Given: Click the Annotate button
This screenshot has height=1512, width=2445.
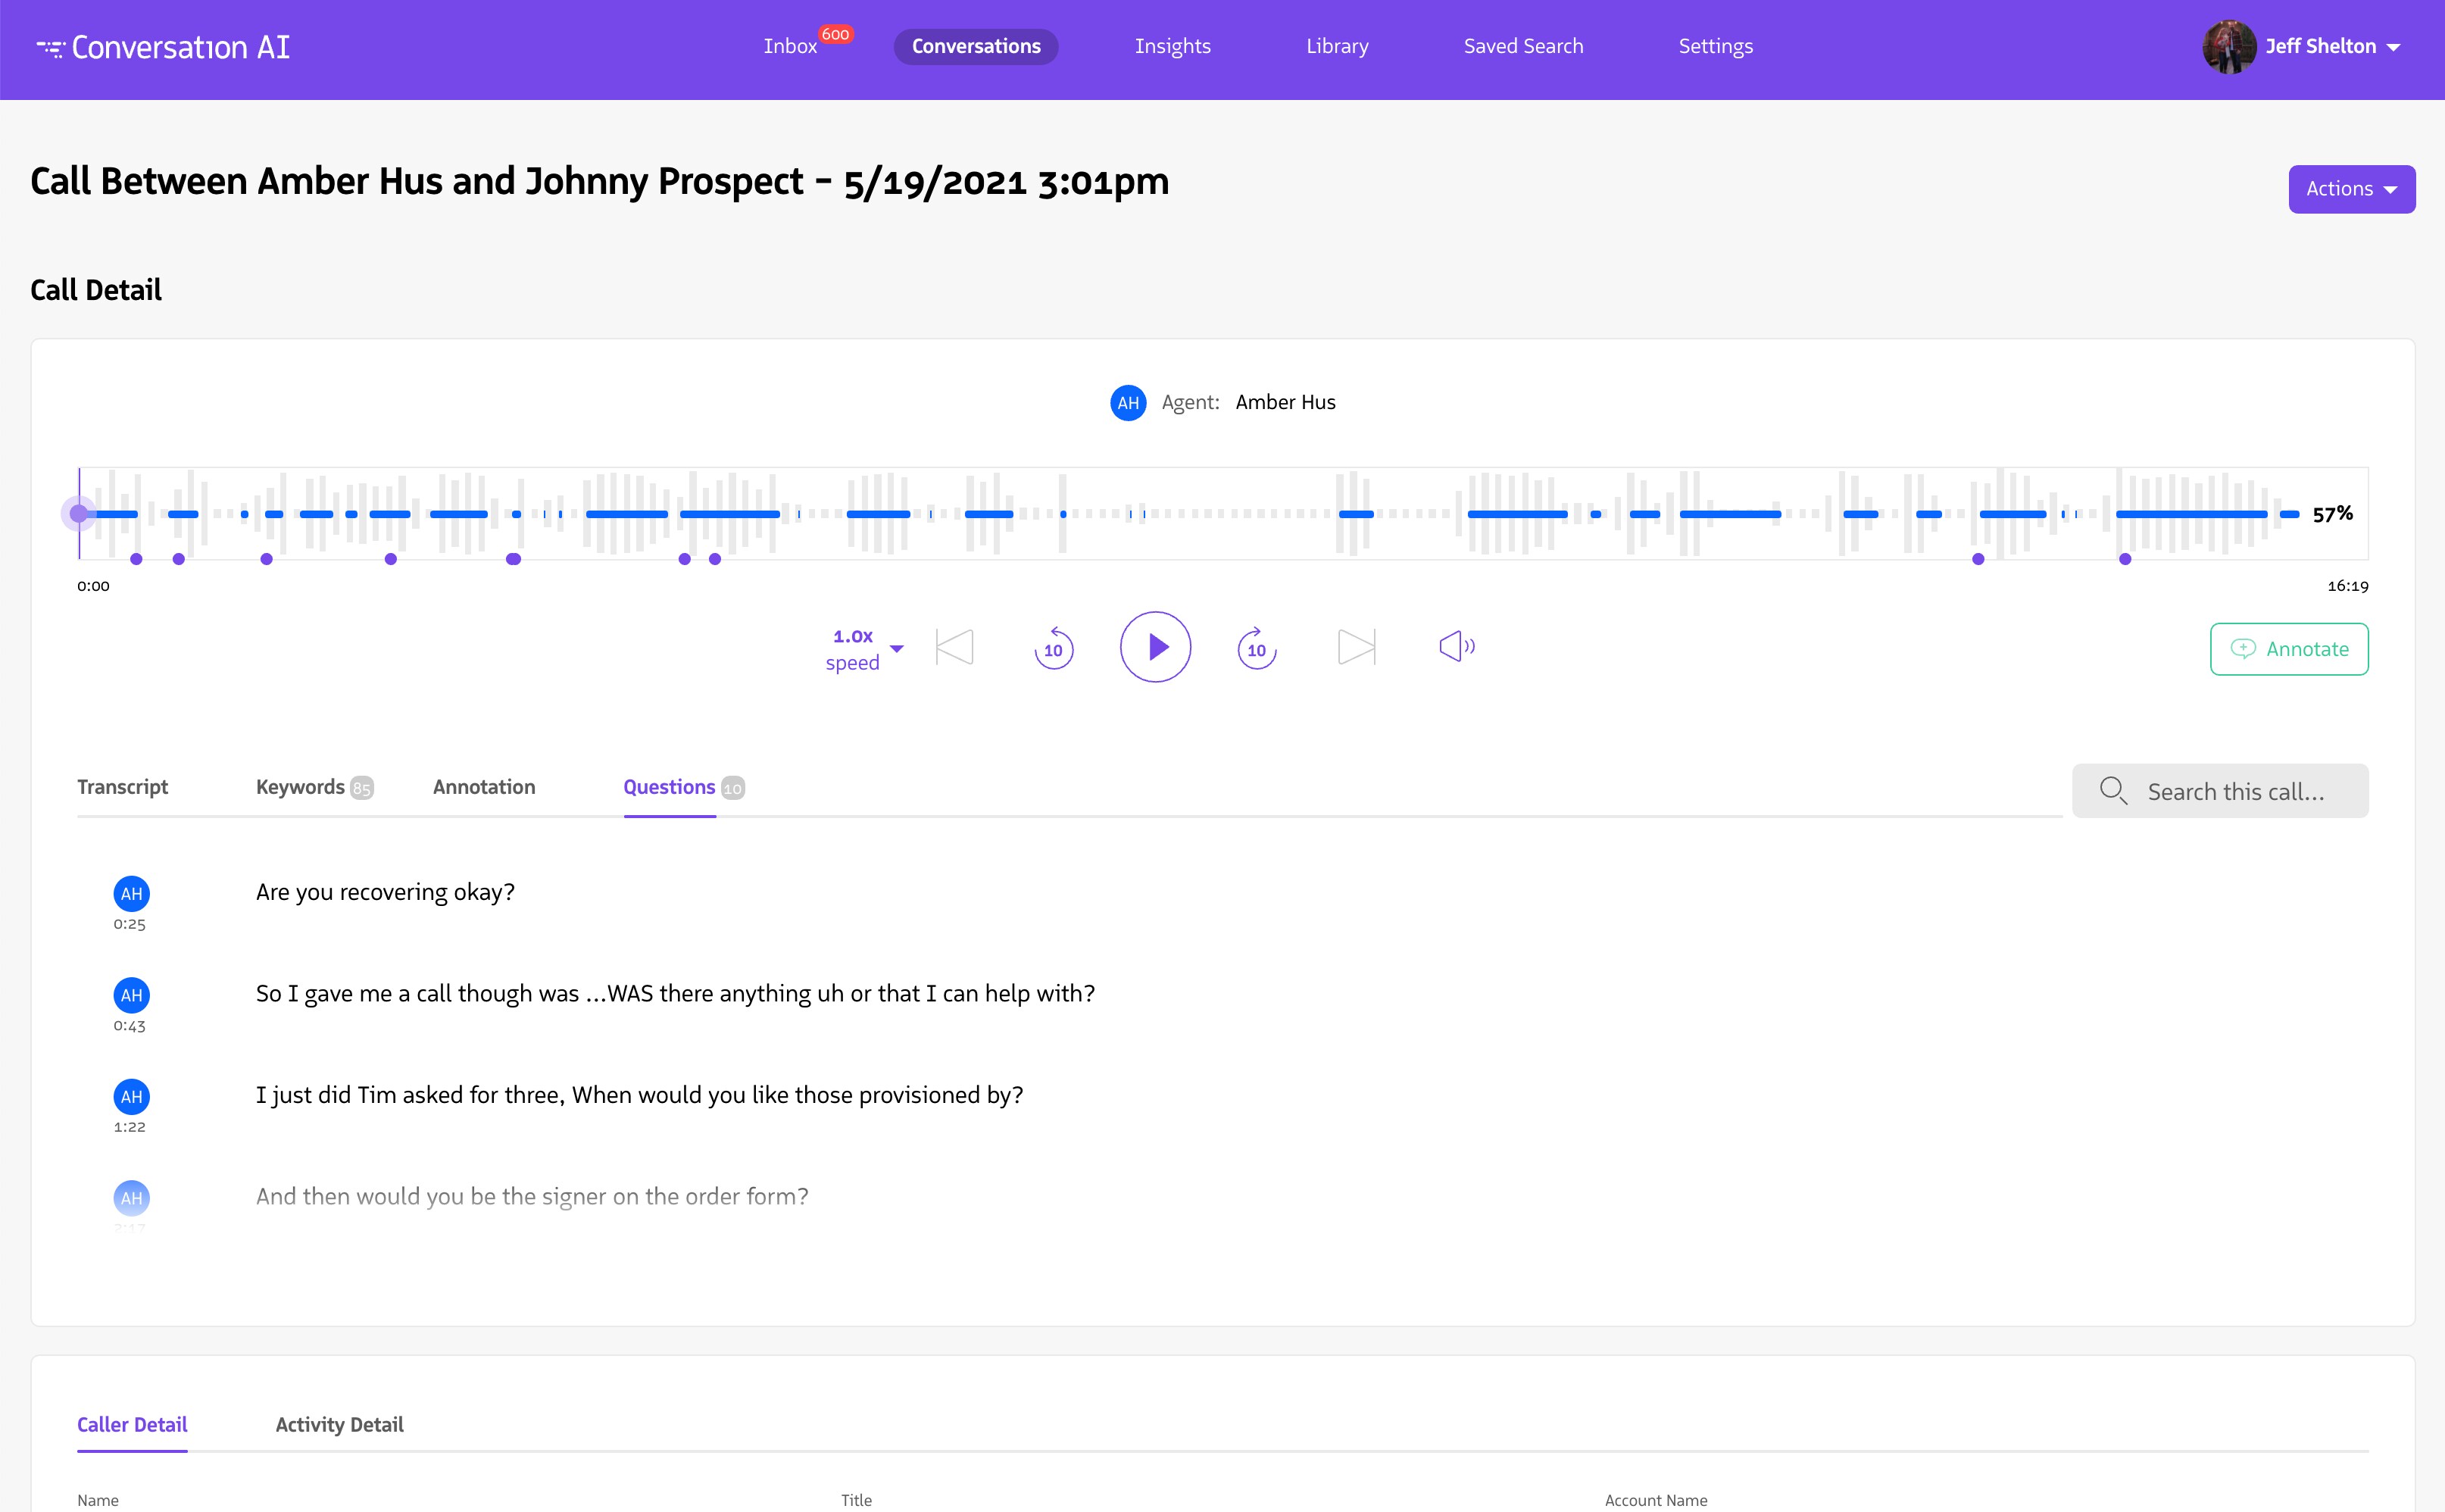Looking at the screenshot, I should [2289, 648].
